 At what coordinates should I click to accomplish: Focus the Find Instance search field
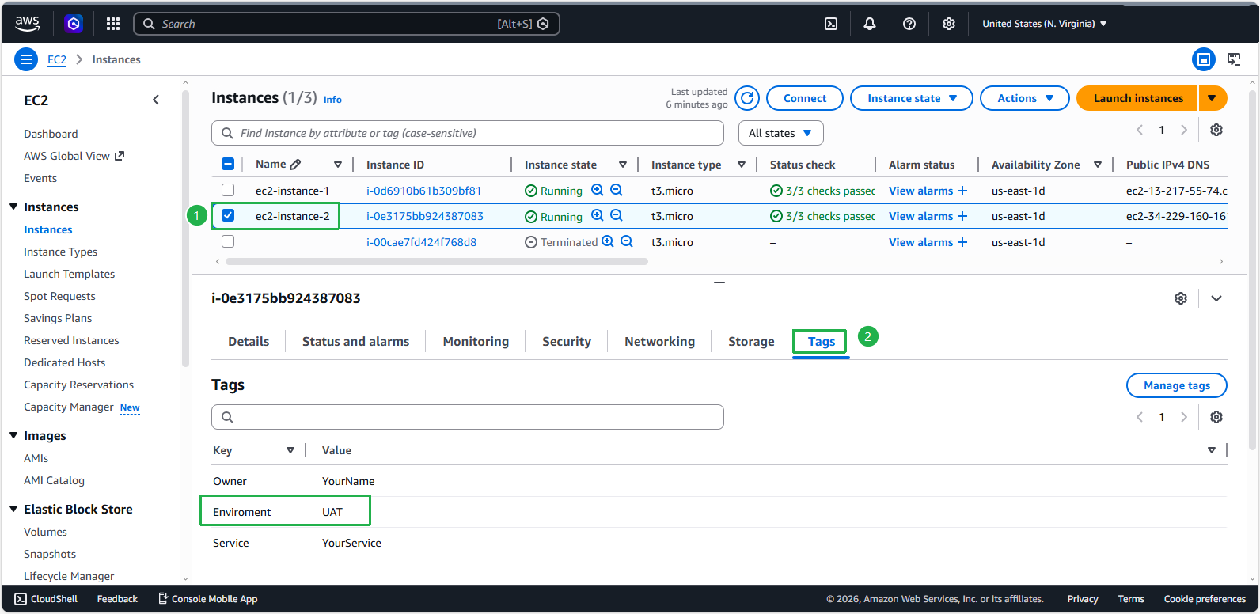(468, 133)
